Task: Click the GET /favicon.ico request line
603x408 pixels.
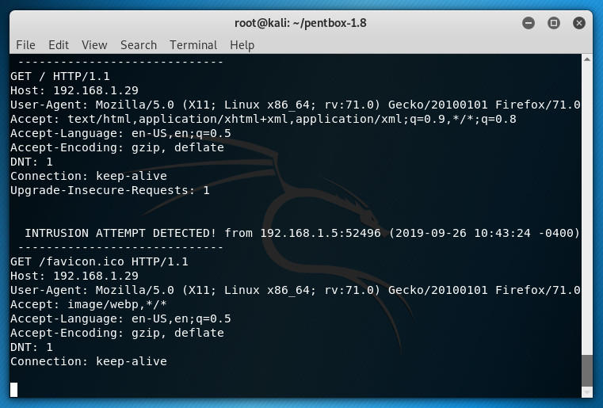Action: pyautogui.click(x=99, y=261)
